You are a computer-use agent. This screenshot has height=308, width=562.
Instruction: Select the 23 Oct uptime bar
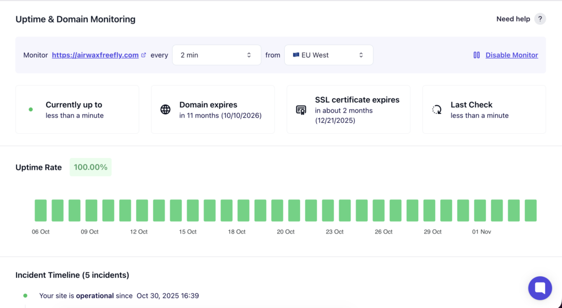point(328,210)
